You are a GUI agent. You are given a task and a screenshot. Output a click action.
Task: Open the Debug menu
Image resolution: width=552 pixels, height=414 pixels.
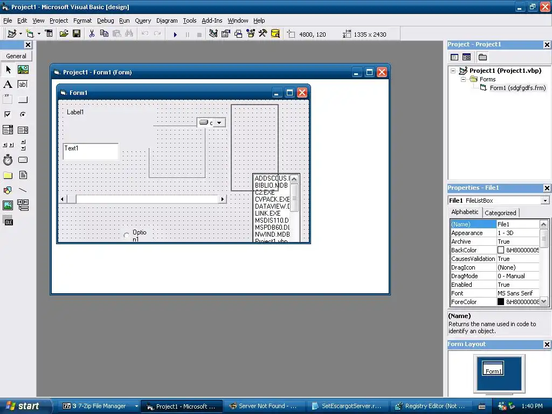click(105, 20)
